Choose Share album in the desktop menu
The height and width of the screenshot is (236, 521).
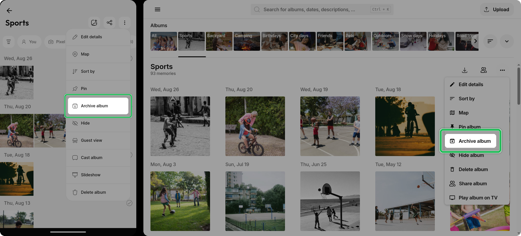(477, 183)
